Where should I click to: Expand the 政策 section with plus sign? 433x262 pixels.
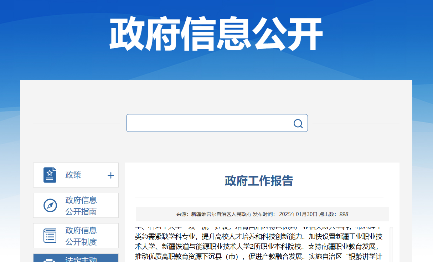point(111,175)
